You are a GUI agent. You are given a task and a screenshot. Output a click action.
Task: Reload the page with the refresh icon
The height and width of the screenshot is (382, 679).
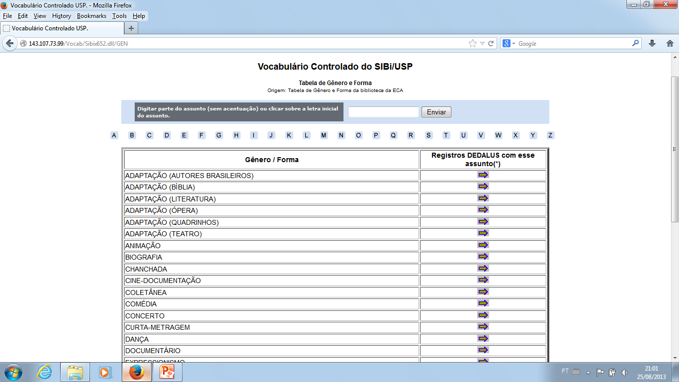(491, 43)
